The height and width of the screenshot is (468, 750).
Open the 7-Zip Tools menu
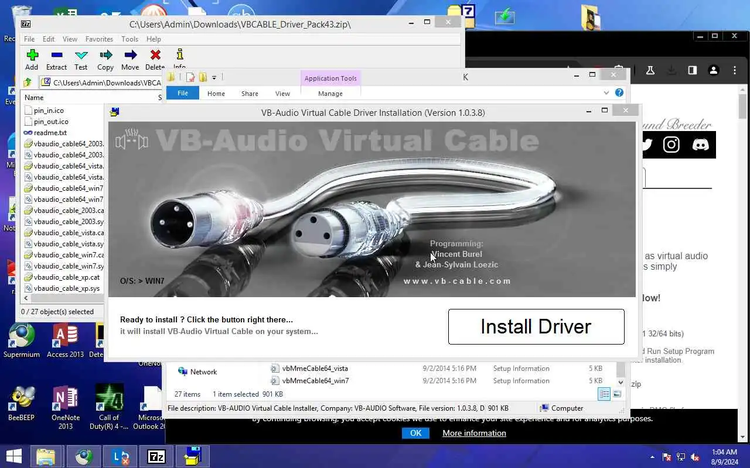click(x=129, y=39)
